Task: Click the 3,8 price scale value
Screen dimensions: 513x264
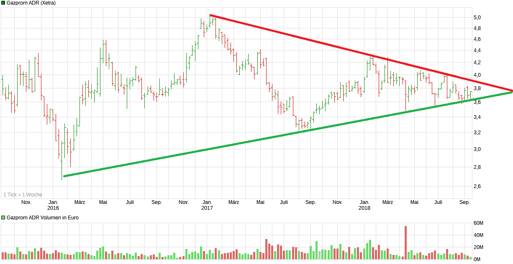Action: coord(478,88)
